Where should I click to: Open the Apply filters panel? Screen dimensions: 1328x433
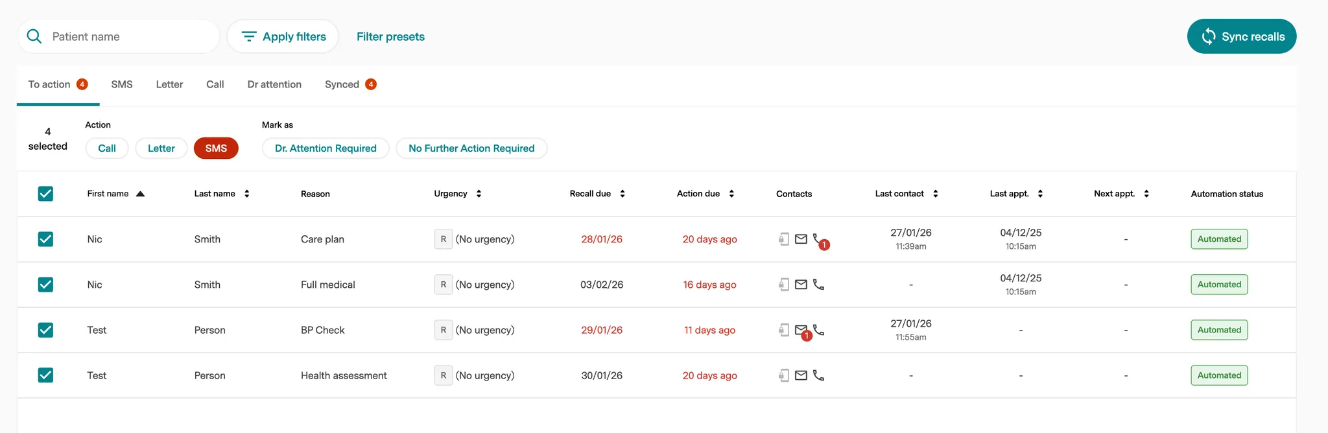point(283,36)
